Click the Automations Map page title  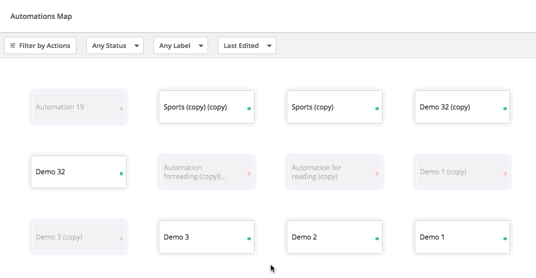41,16
